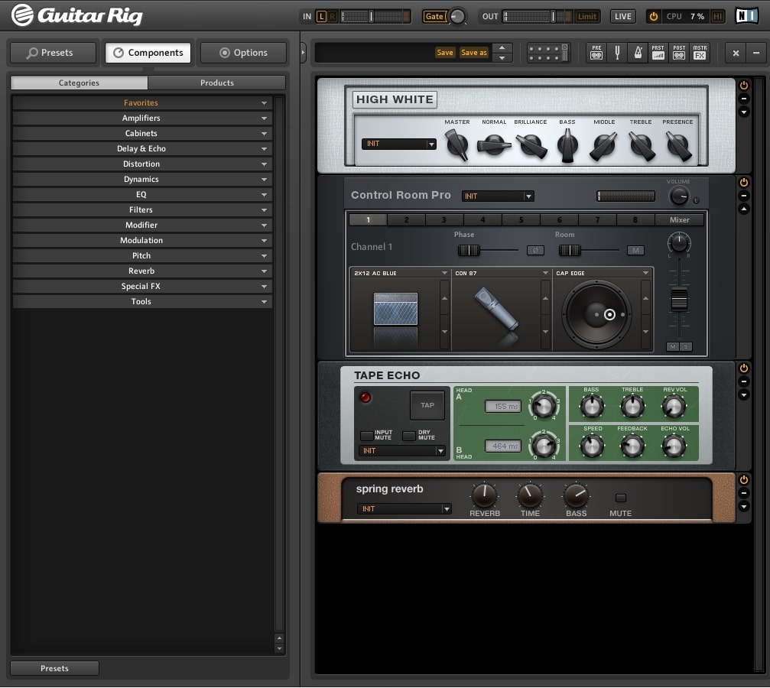This screenshot has width=770, height=688.
Task: Click the Guitar Rig logo
Action: (77, 15)
